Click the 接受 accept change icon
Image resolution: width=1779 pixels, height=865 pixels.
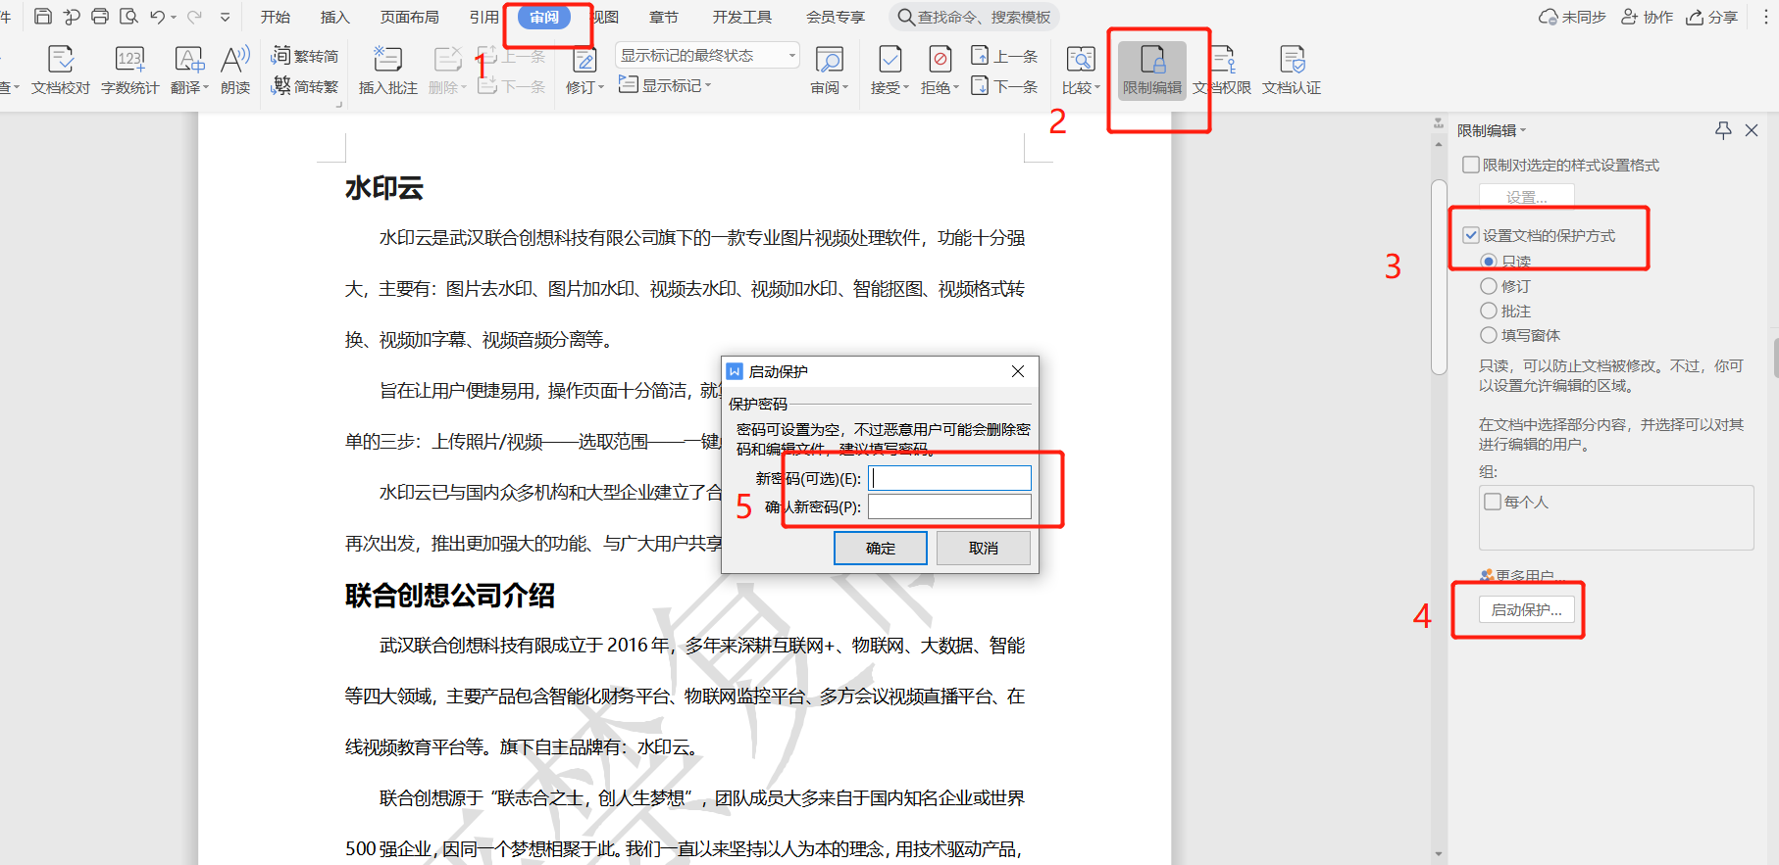[890, 61]
